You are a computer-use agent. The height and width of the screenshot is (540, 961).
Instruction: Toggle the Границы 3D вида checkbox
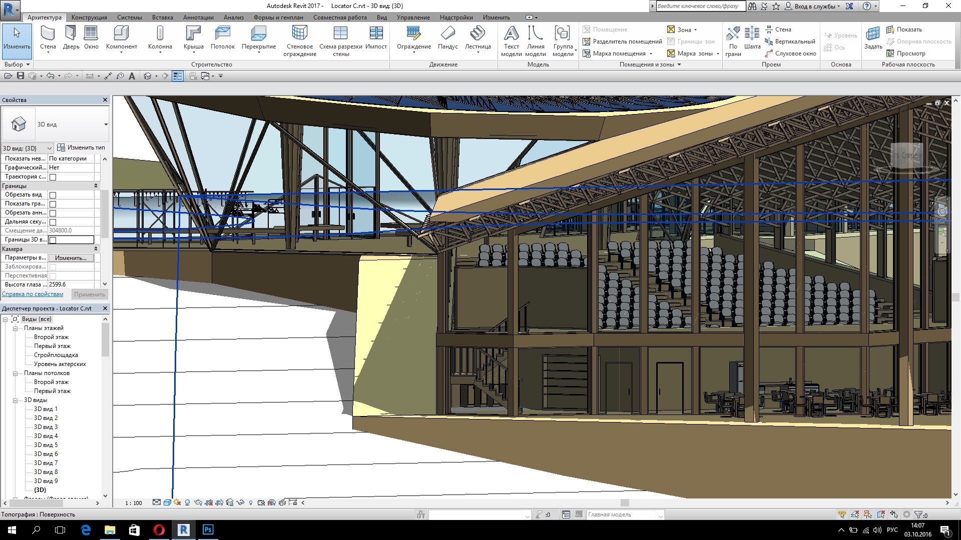[53, 240]
